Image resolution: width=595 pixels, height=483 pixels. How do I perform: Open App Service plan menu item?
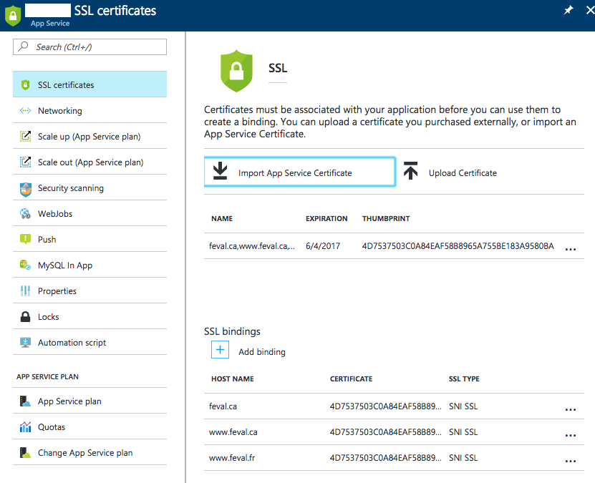coord(90,401)
